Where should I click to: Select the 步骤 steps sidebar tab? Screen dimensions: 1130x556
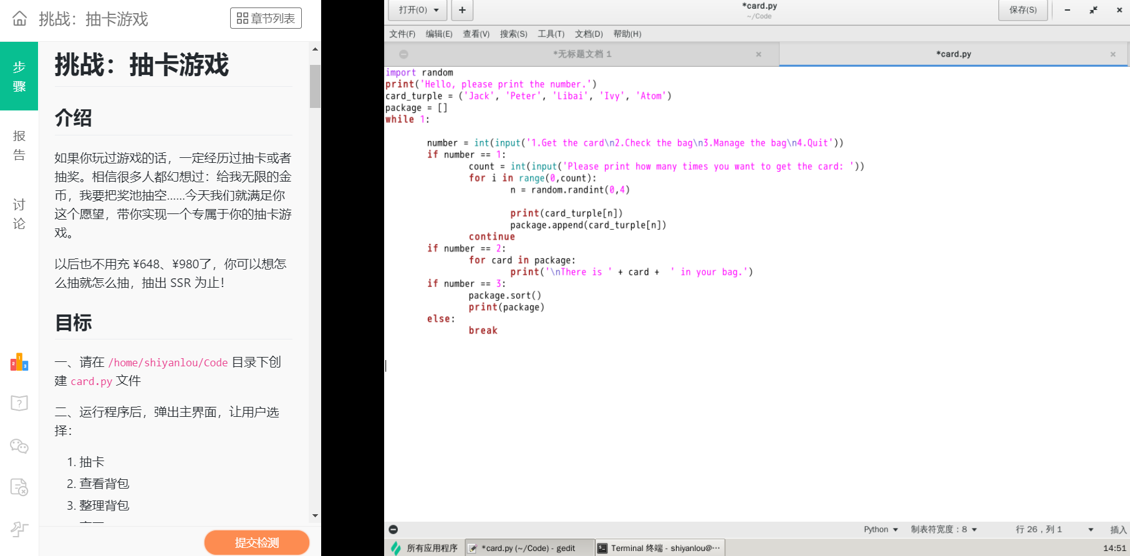(x=19, y=76)
